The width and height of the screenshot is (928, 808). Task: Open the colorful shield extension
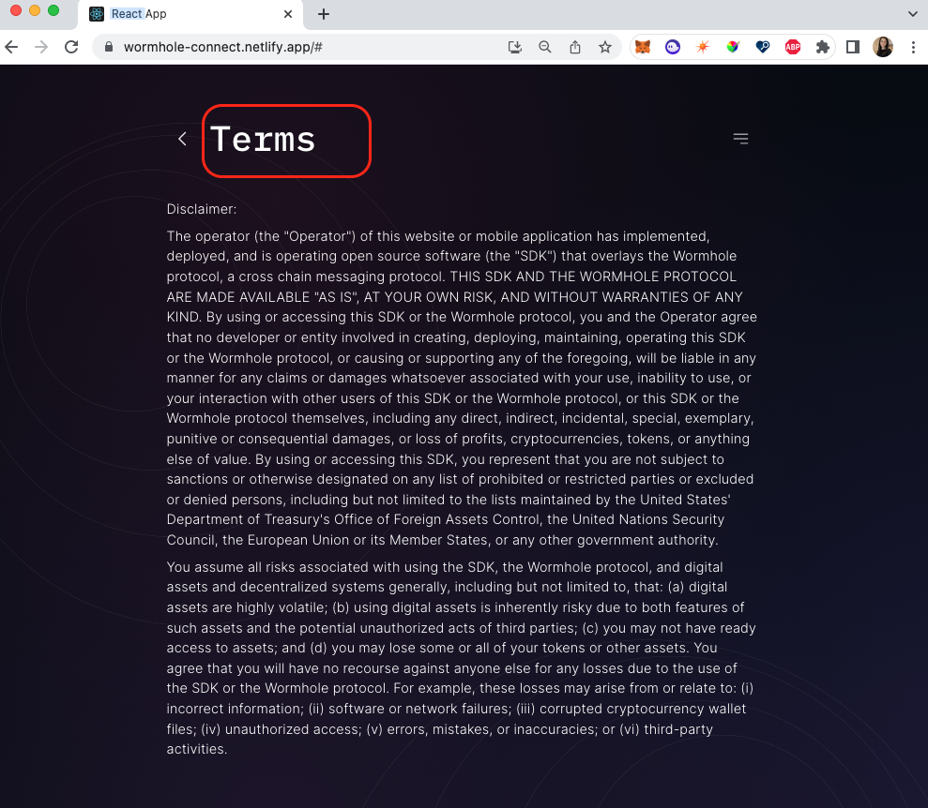733,47
